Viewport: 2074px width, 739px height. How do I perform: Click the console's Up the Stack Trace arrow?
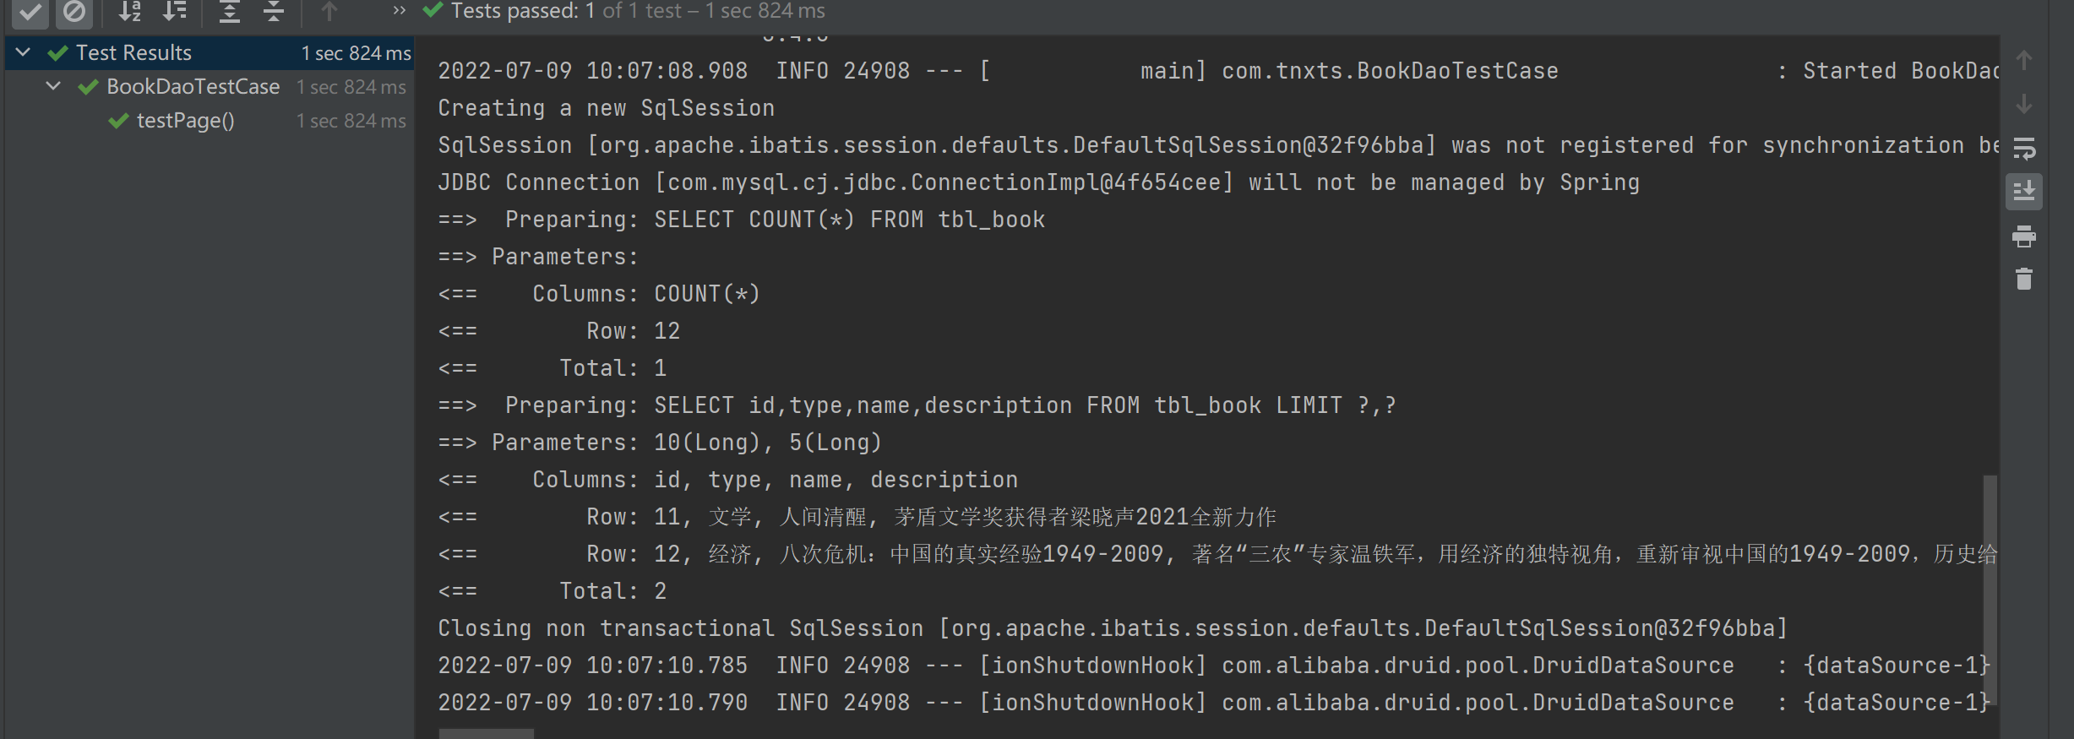2024,61
